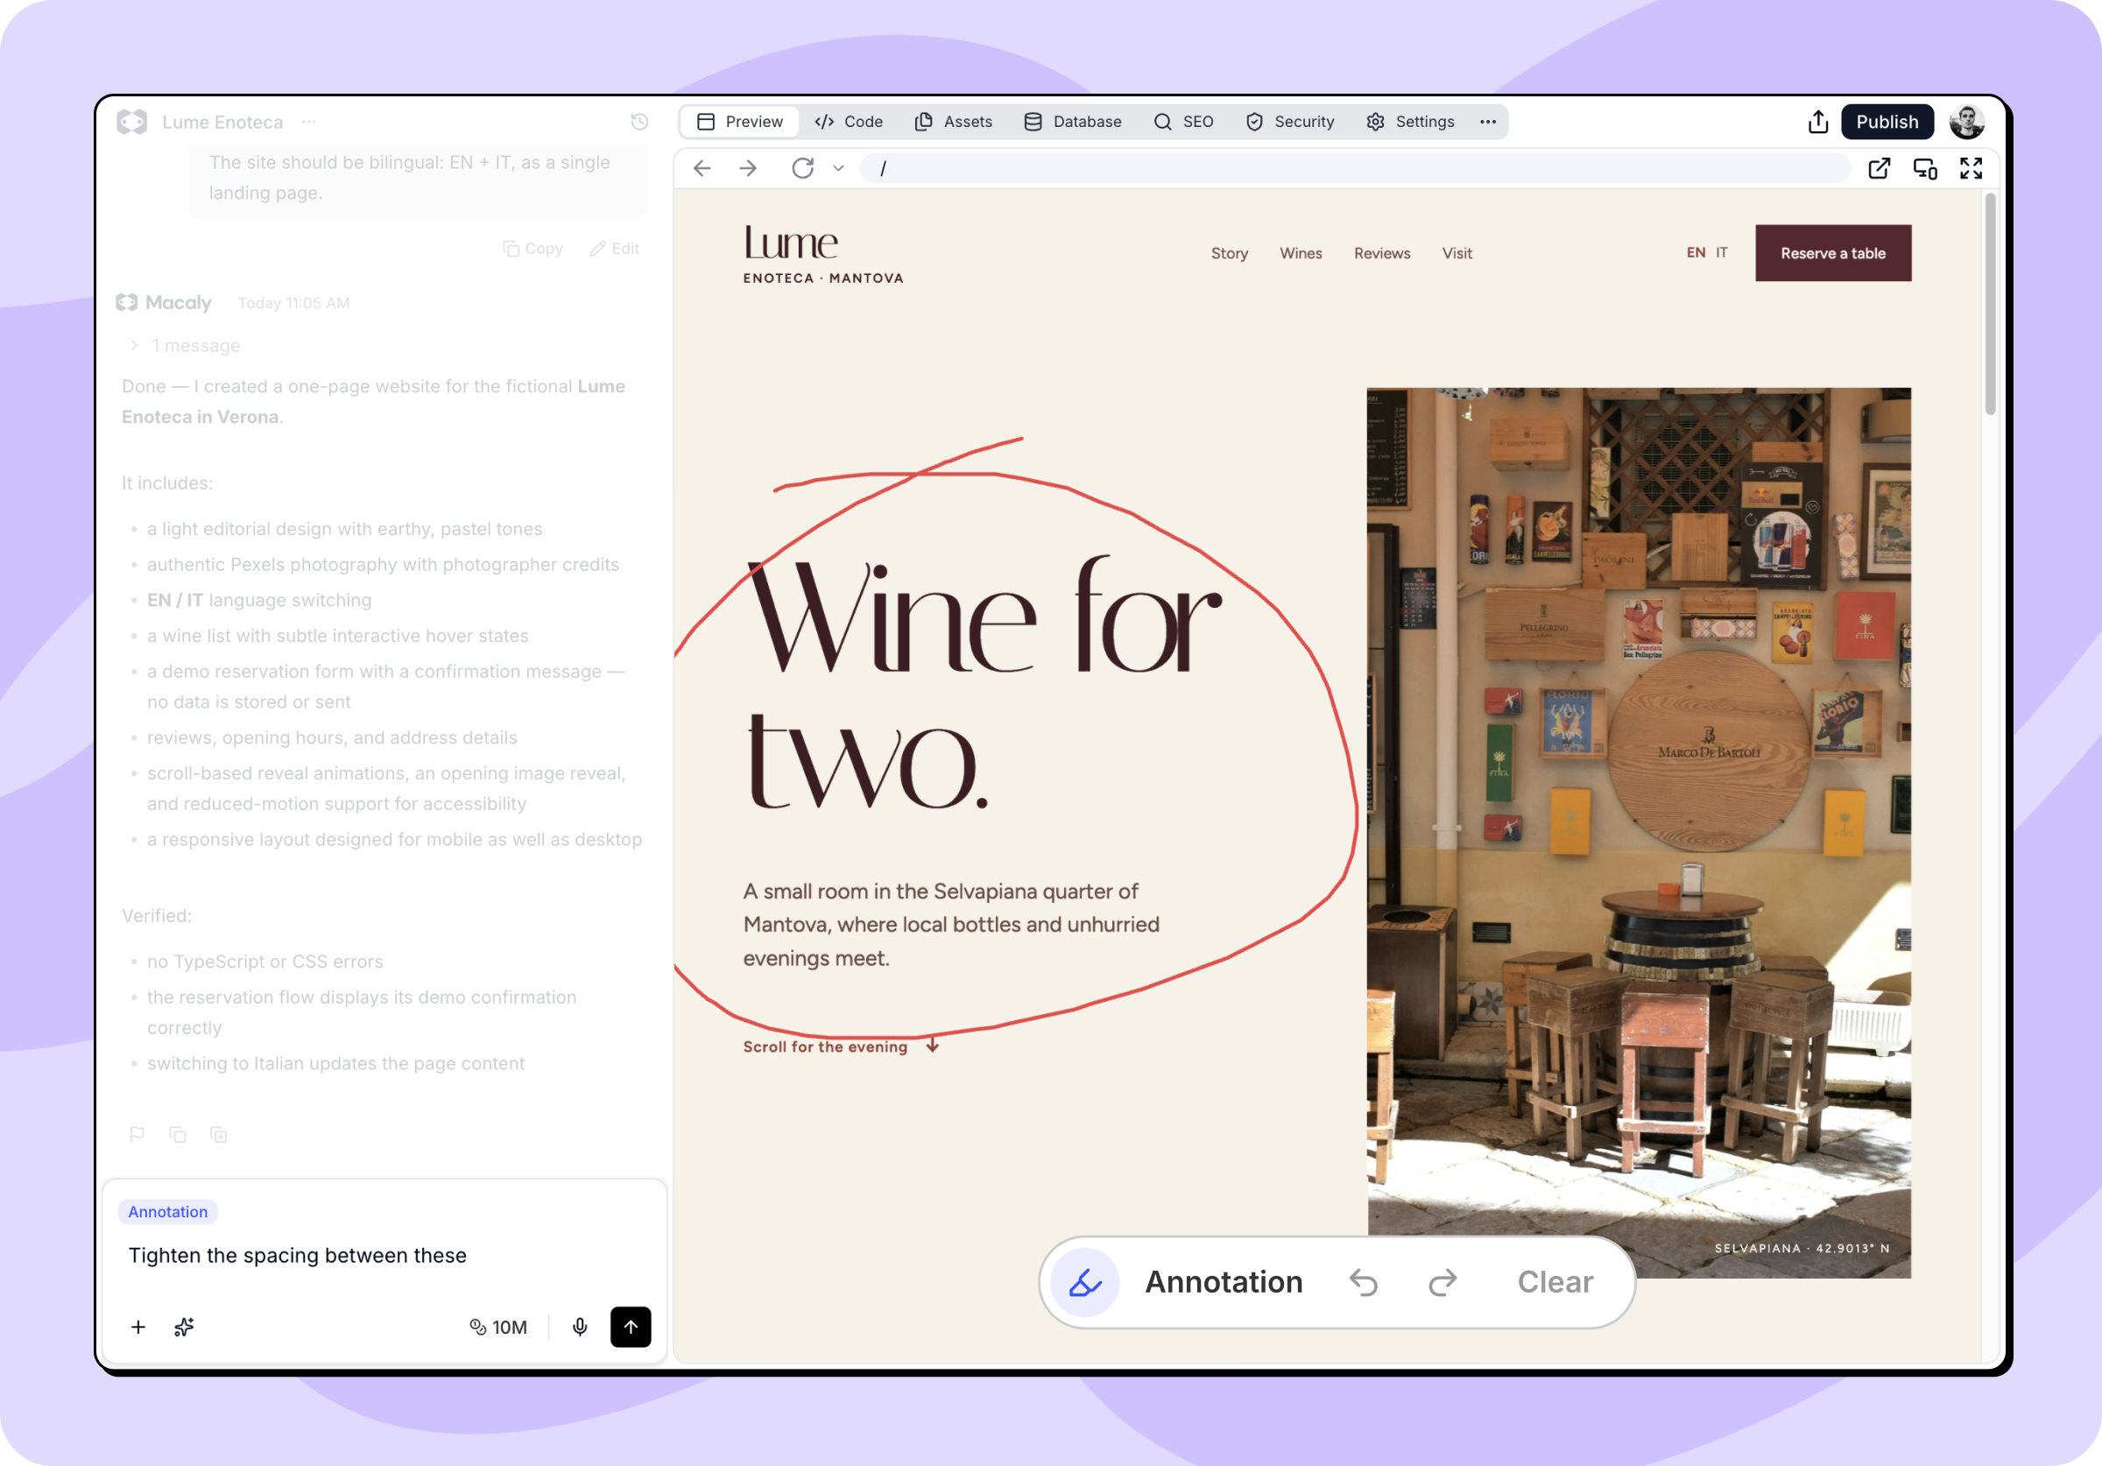This screenshot has width=2102, height=1466.
Task: Click the Publish button
Action: (1887, 122)
